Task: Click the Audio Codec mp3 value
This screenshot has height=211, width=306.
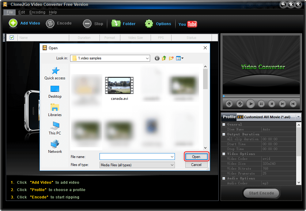Action: [x=279, y=183]
